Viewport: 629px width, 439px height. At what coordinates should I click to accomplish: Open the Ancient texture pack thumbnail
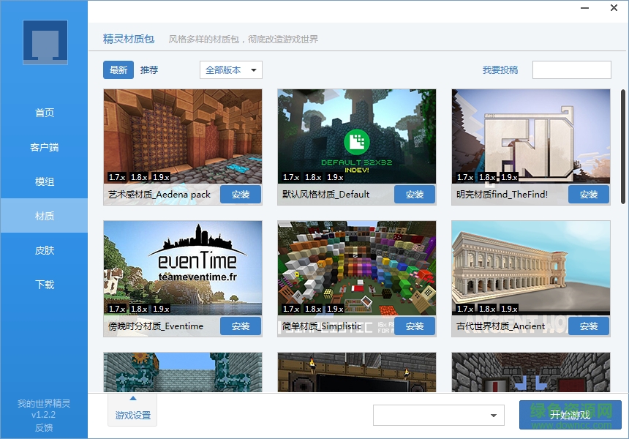[x=530, y=268]
